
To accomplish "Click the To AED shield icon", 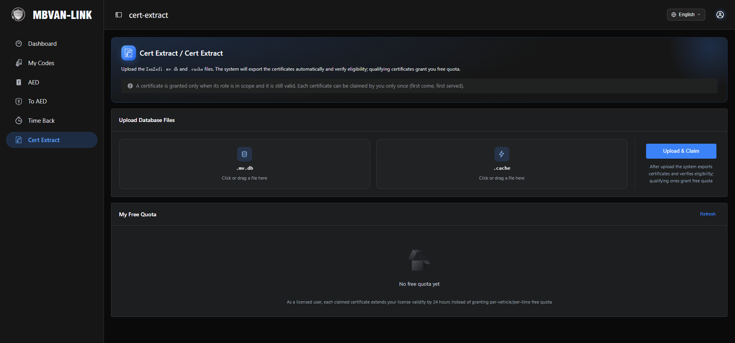I will (19, 101).
